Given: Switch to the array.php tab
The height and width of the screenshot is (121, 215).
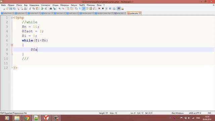Looking at the screenshot, I should click(120, 13).
